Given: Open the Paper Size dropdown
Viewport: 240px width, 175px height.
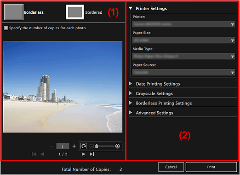Looking at the screenshot, I should click(x=183, y=40).
